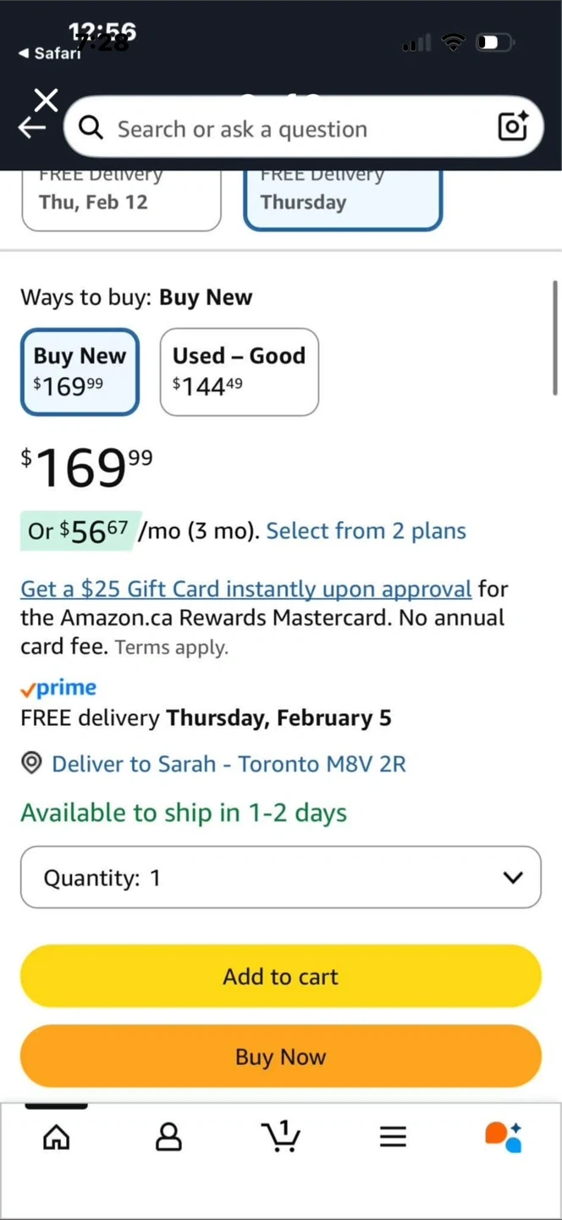Tap the camera lens search icon
Image resolution: width=562 pixels, height=1220 pixels.
tap(513, 127)
